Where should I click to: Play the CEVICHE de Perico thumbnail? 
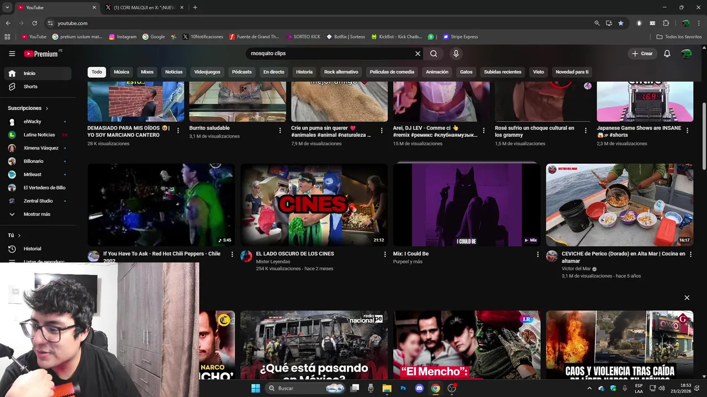(x=619, y=205)
